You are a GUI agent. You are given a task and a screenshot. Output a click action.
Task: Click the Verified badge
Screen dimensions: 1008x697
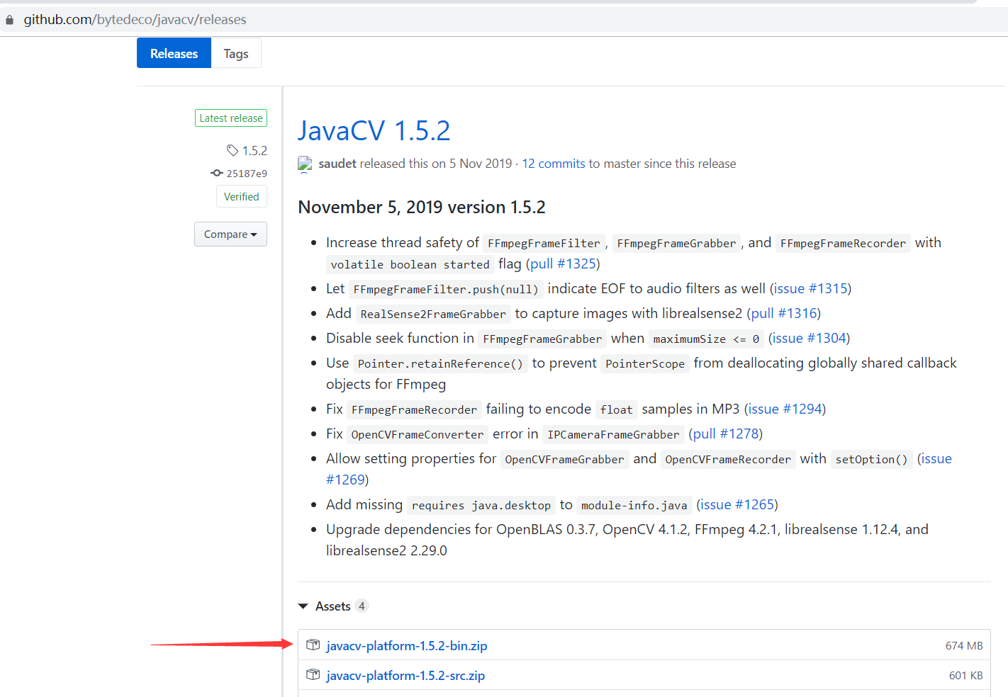click(242, 196)
